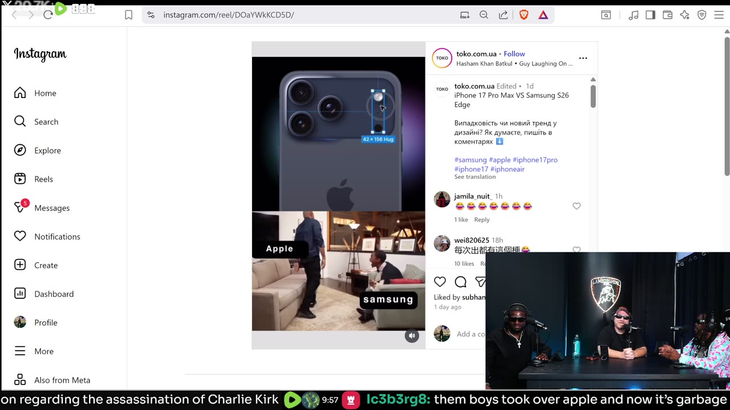This screenshot has height=410, width=730.
Task: Open Instagram Home from sidebar
Action: [x=35, y=93]
